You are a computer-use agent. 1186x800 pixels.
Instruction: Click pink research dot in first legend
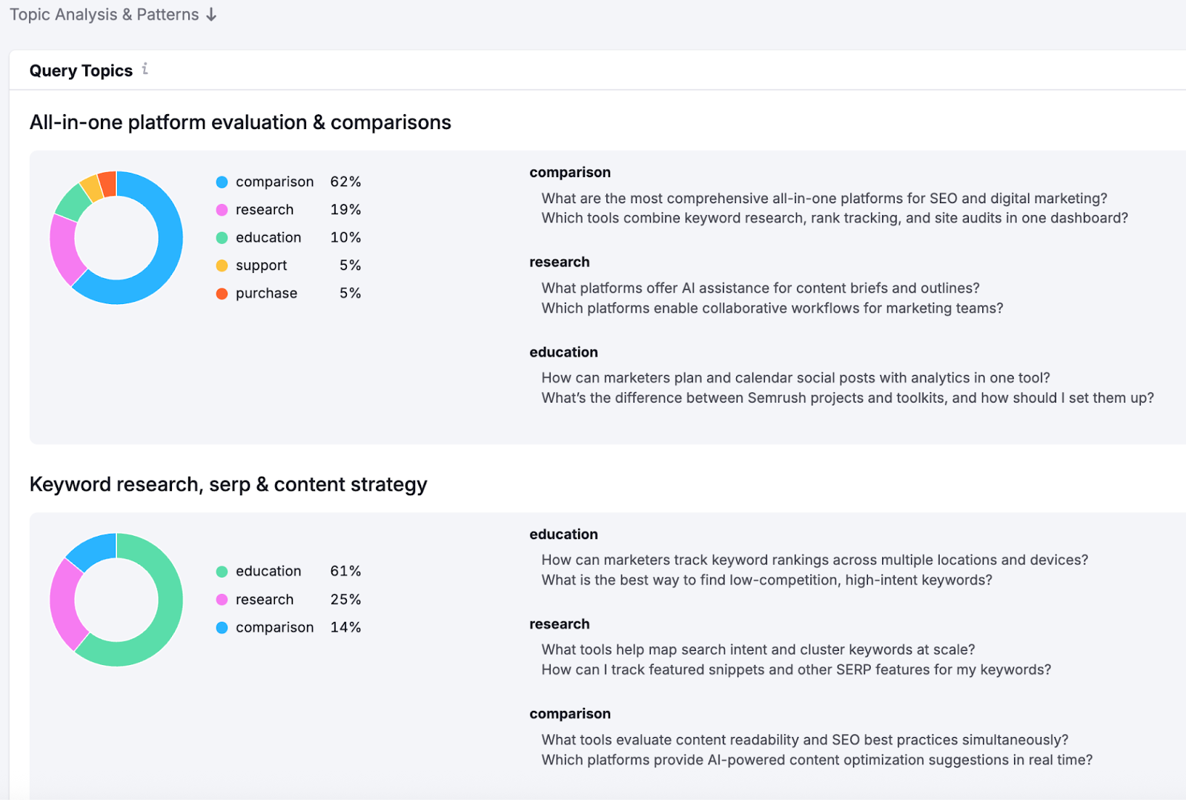(x=222, y=210)
